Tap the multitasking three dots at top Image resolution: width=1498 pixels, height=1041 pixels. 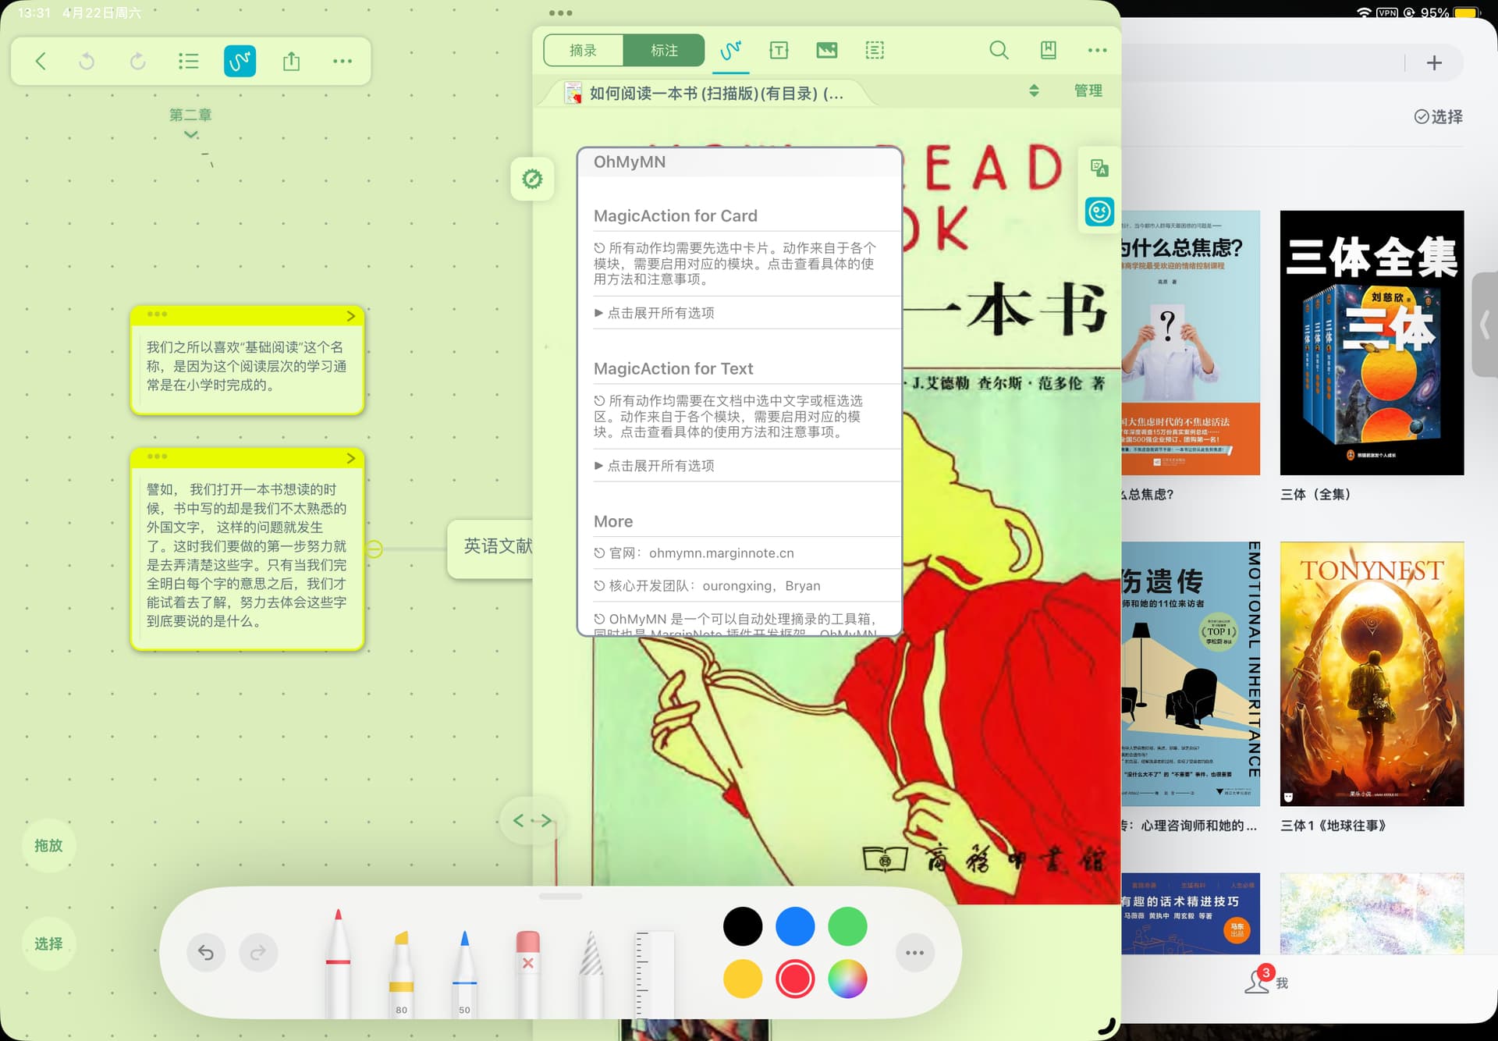click(x=560, y=13)
